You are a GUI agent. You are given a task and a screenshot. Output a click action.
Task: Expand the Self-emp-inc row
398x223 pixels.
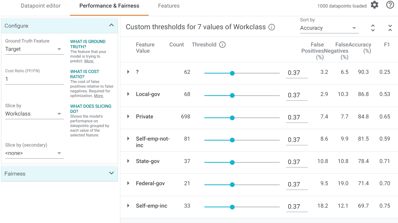(128, 206)
